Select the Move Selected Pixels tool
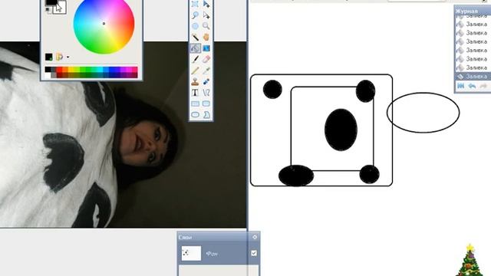The width and height of the screenshot is (491, 276). (x=206, y=4)
